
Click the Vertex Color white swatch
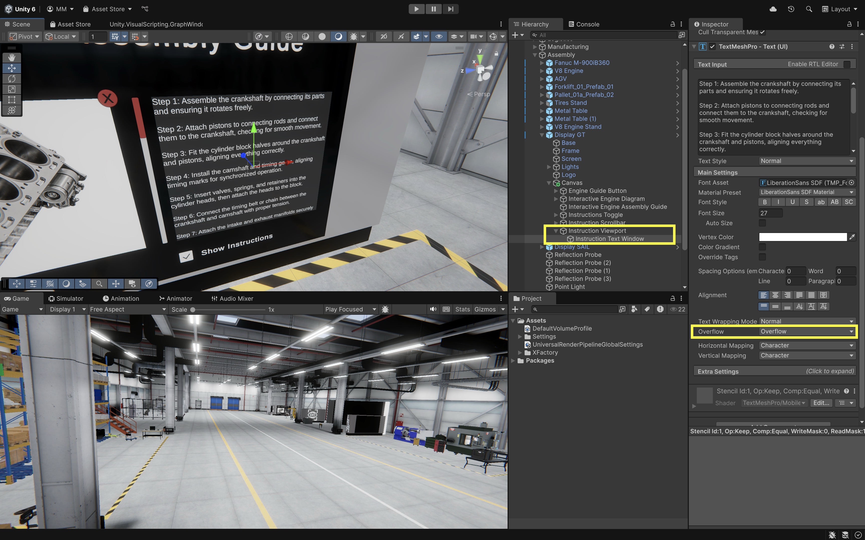(802, 237)
